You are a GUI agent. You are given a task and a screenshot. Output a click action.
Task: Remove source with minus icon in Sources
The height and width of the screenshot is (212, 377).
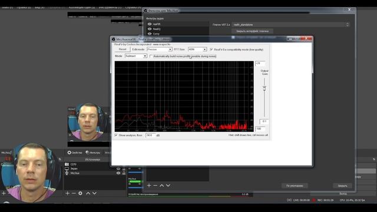pyautogui.click(x=74, y=193)
